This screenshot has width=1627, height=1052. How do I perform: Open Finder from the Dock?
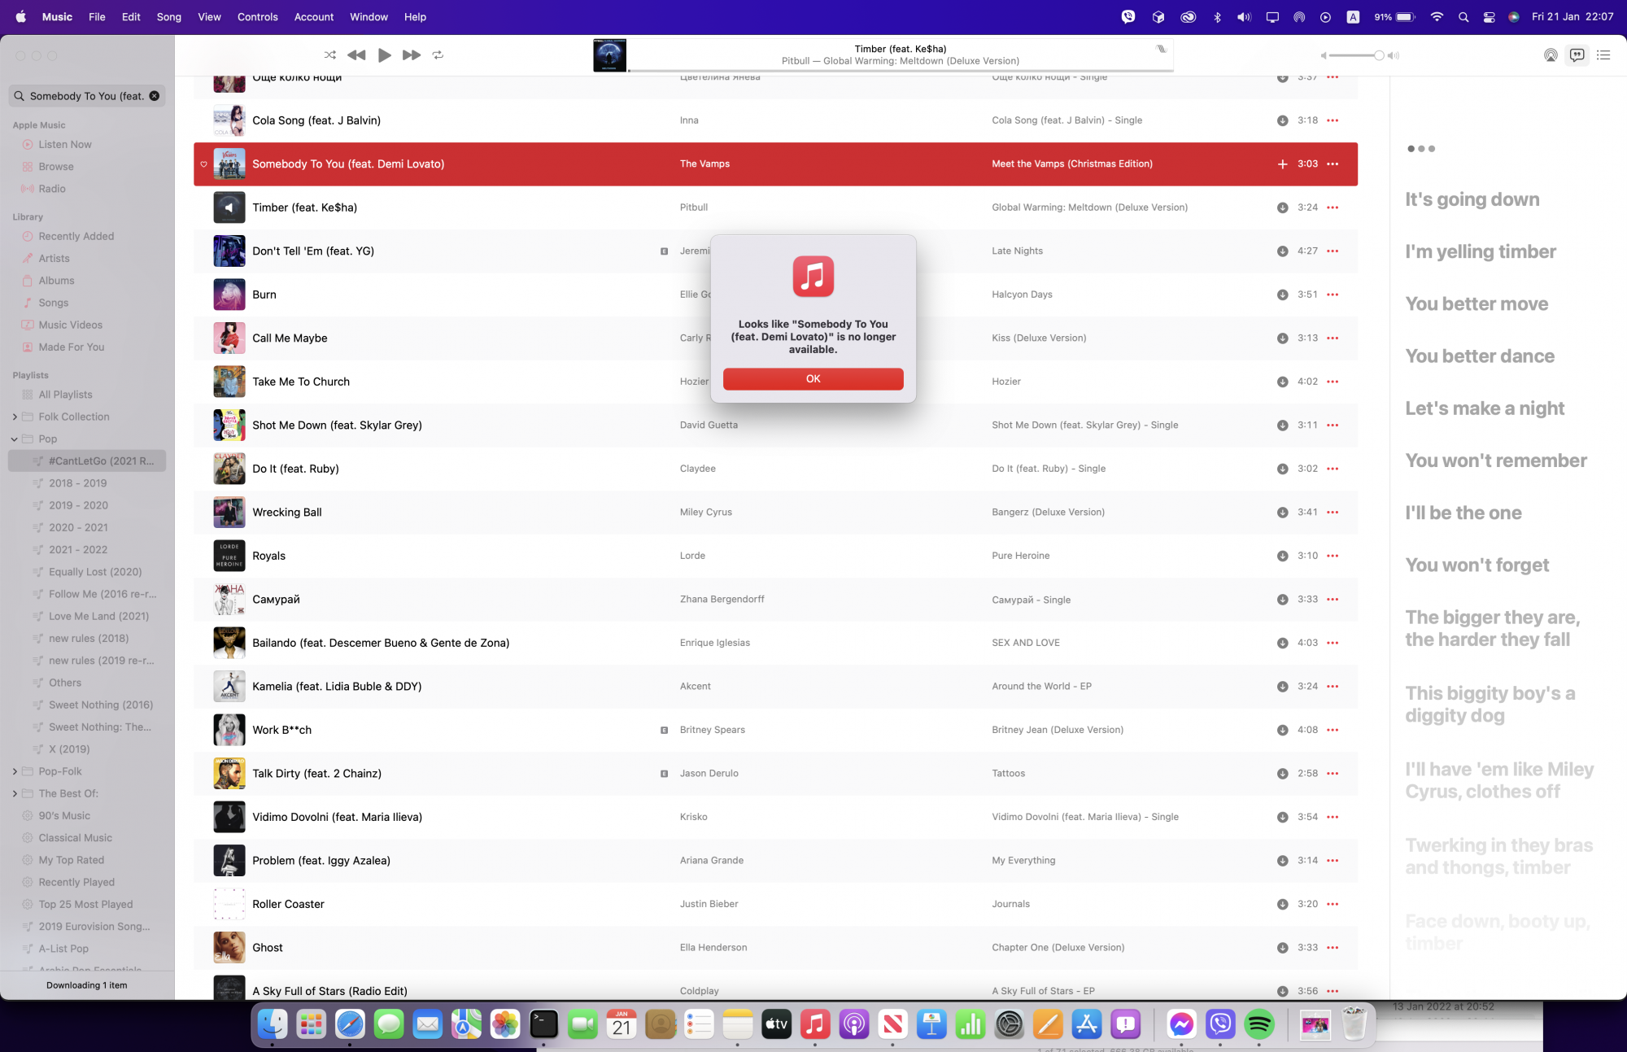[x=273, y=1024]
